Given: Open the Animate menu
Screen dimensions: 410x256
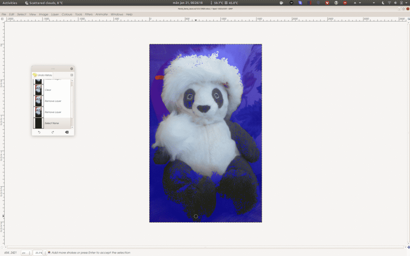Looking at the screenshot, I should (102, 14).
